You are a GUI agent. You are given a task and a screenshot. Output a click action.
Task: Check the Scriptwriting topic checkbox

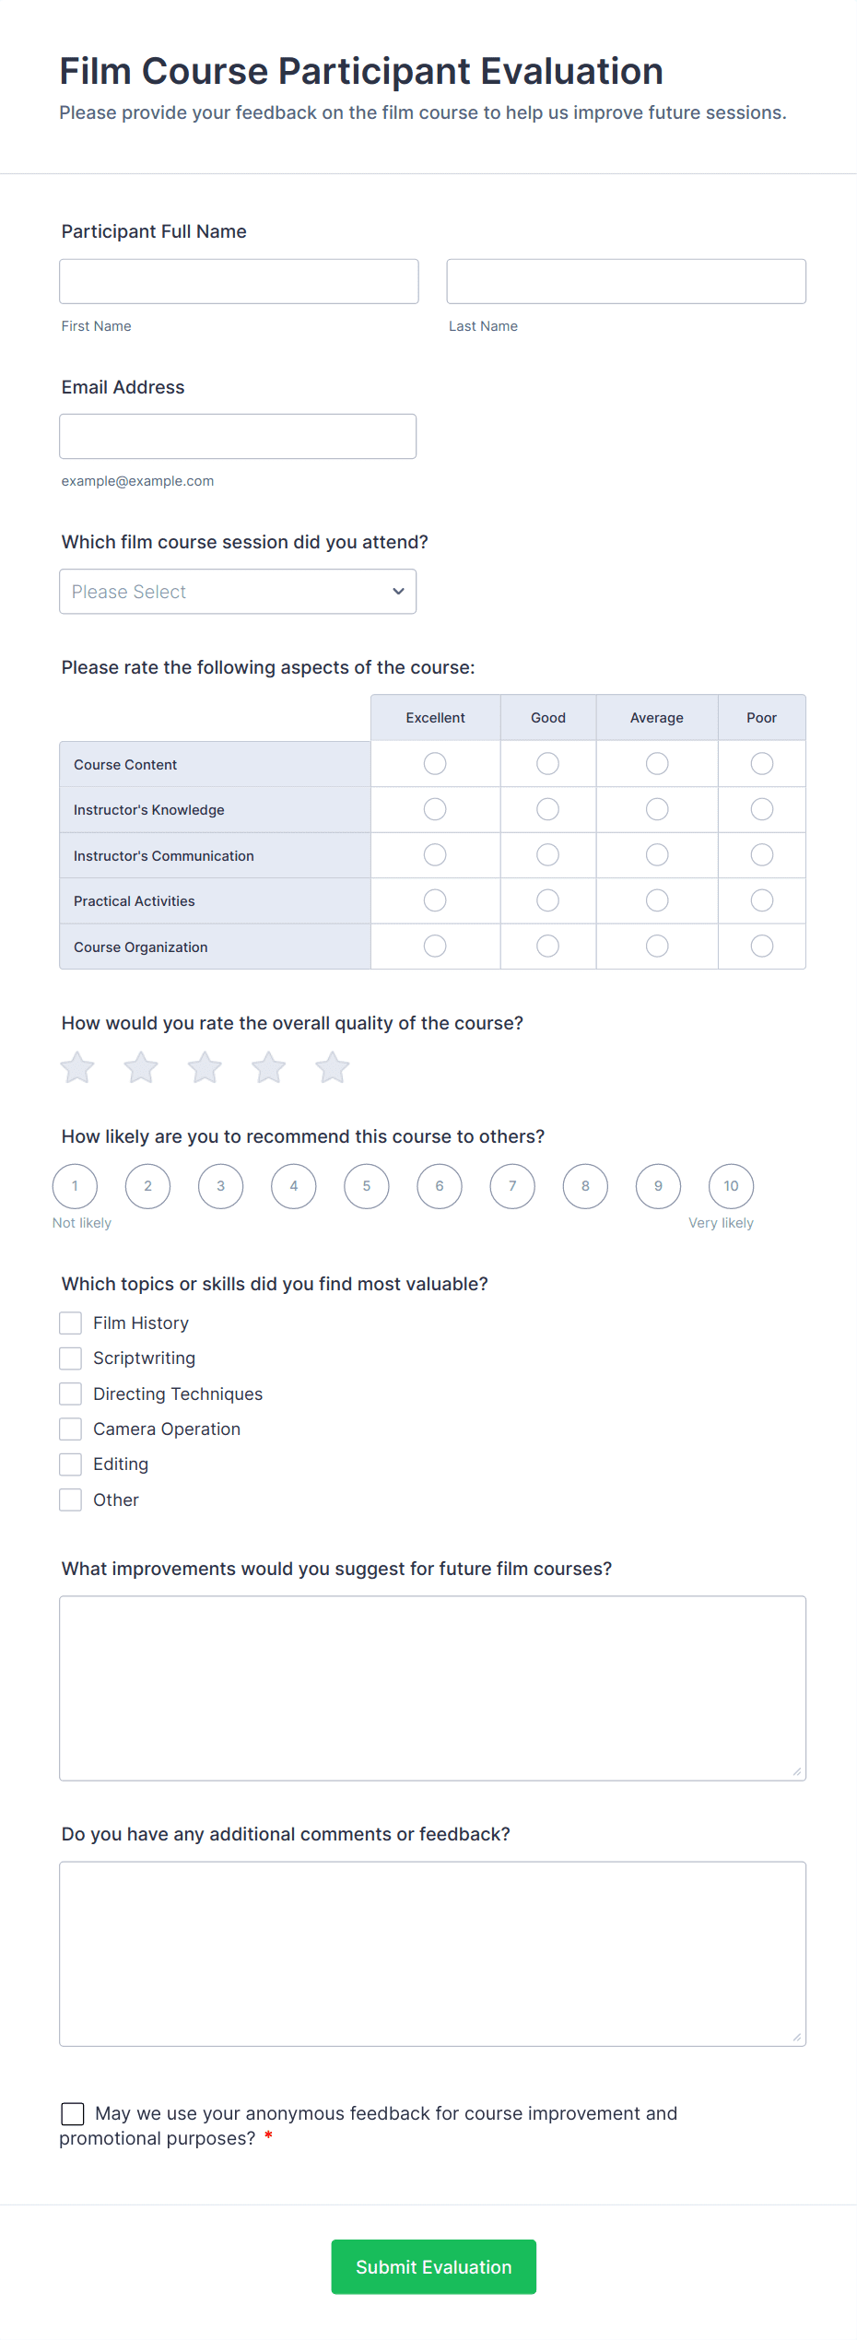click(x=70, y=1358)
